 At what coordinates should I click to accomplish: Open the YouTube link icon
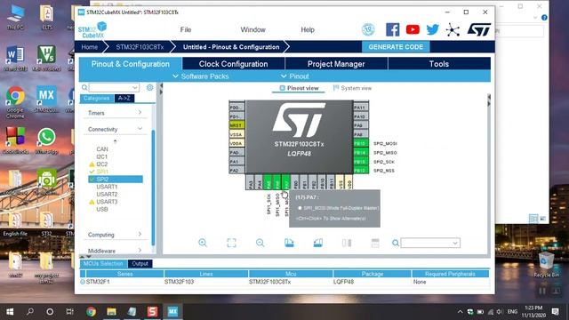[413, 29]
